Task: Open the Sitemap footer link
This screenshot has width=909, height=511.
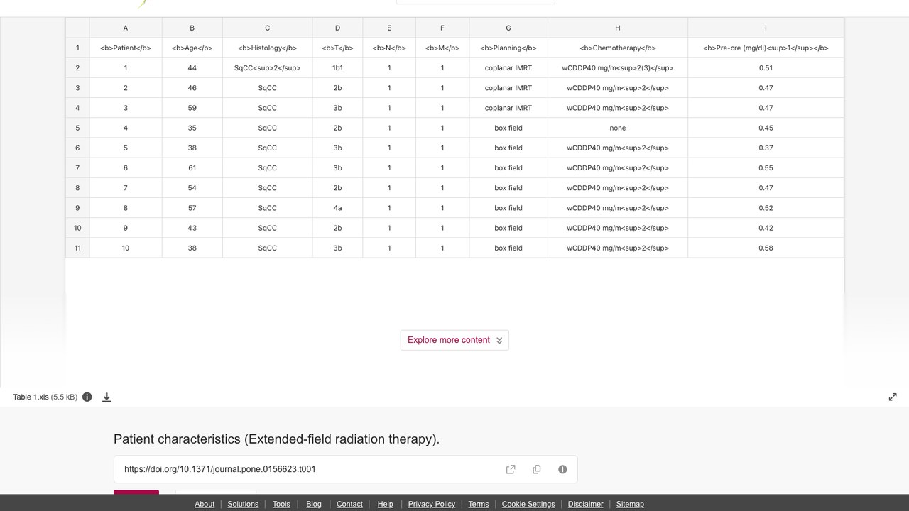Action: point(630,504)
